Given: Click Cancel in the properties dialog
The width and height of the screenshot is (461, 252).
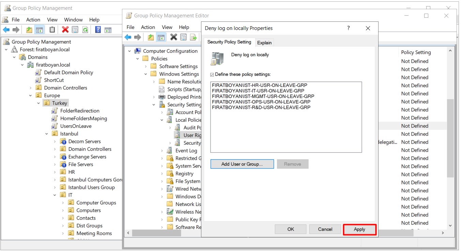Looking at the screenshot, I should tap(325, 230).
